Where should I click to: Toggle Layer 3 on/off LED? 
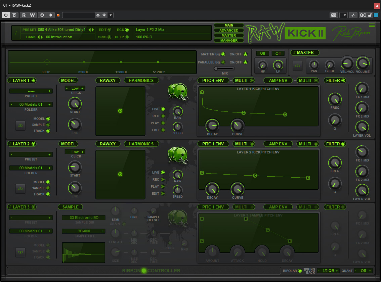pyautogui.click(x=34, y=207)
